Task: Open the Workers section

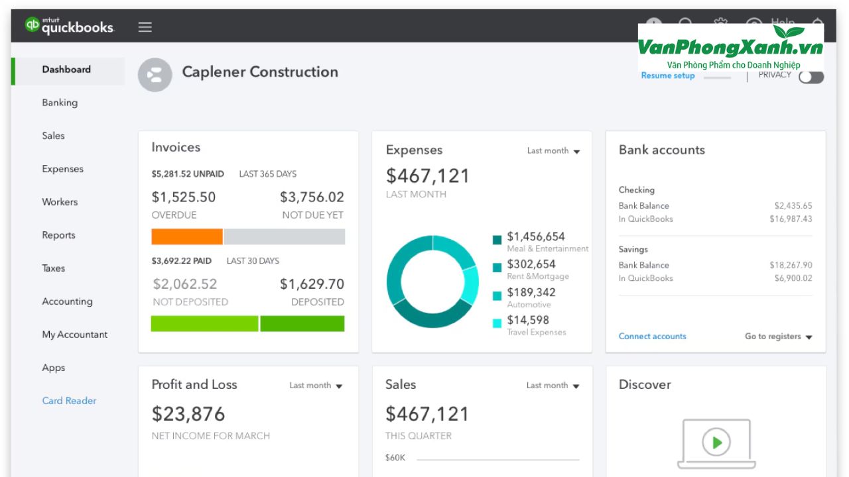Action: [x=60, y=202]
